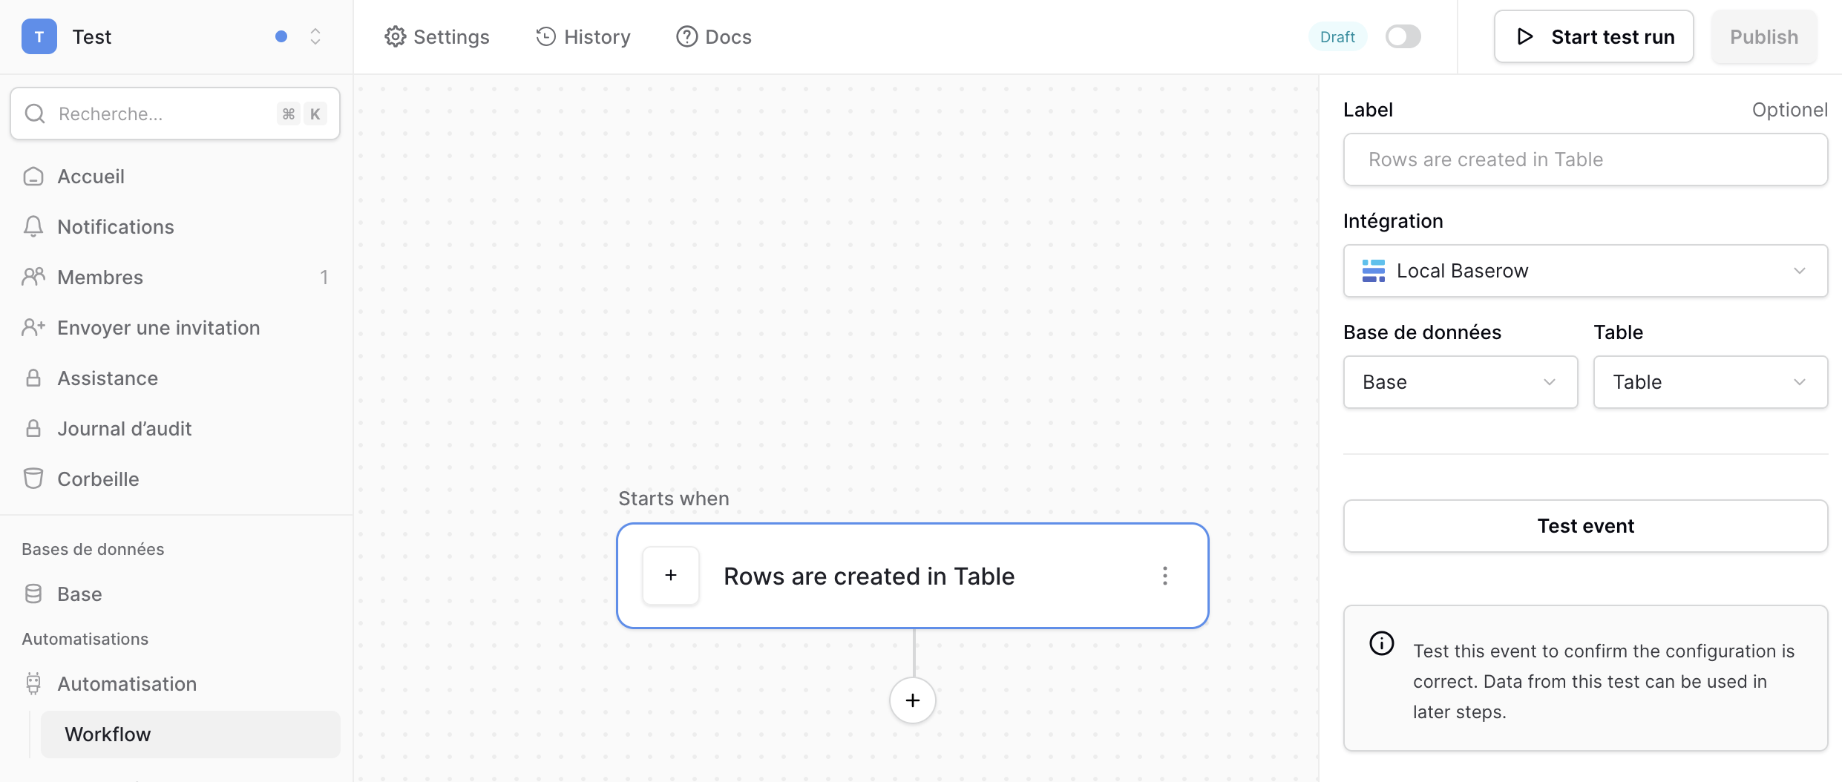1842x782 pixels.
Task: Open the History tab
Action: [583, 36]
